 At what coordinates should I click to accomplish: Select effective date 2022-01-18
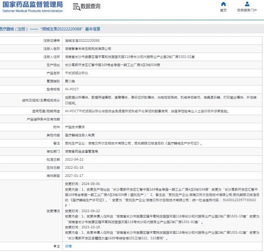click(x=74, y=168)
